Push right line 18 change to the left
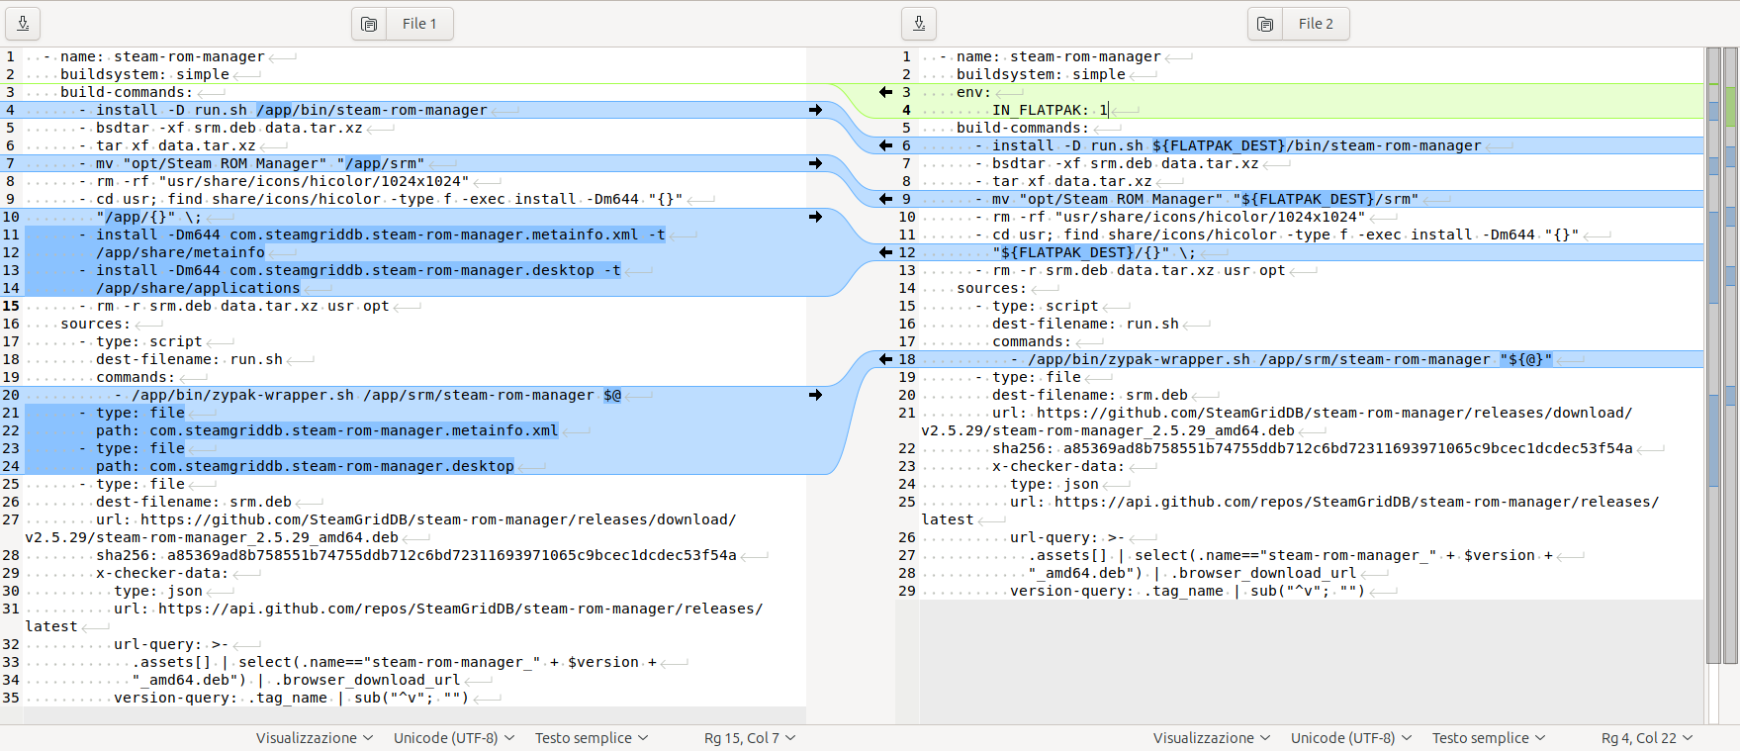Screen dimensions: 1740x751 click(x=886, y=359)
